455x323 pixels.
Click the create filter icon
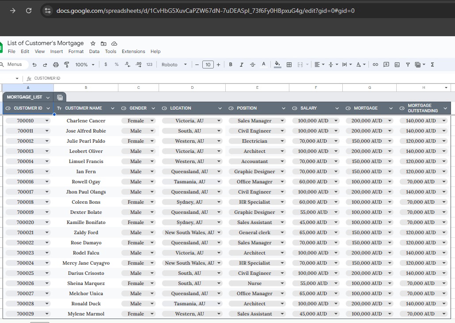pos(408,65)
